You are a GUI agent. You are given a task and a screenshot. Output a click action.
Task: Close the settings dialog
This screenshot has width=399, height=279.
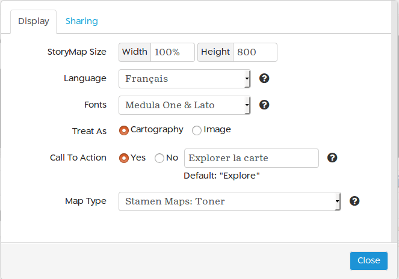click(x=369, y=261)
